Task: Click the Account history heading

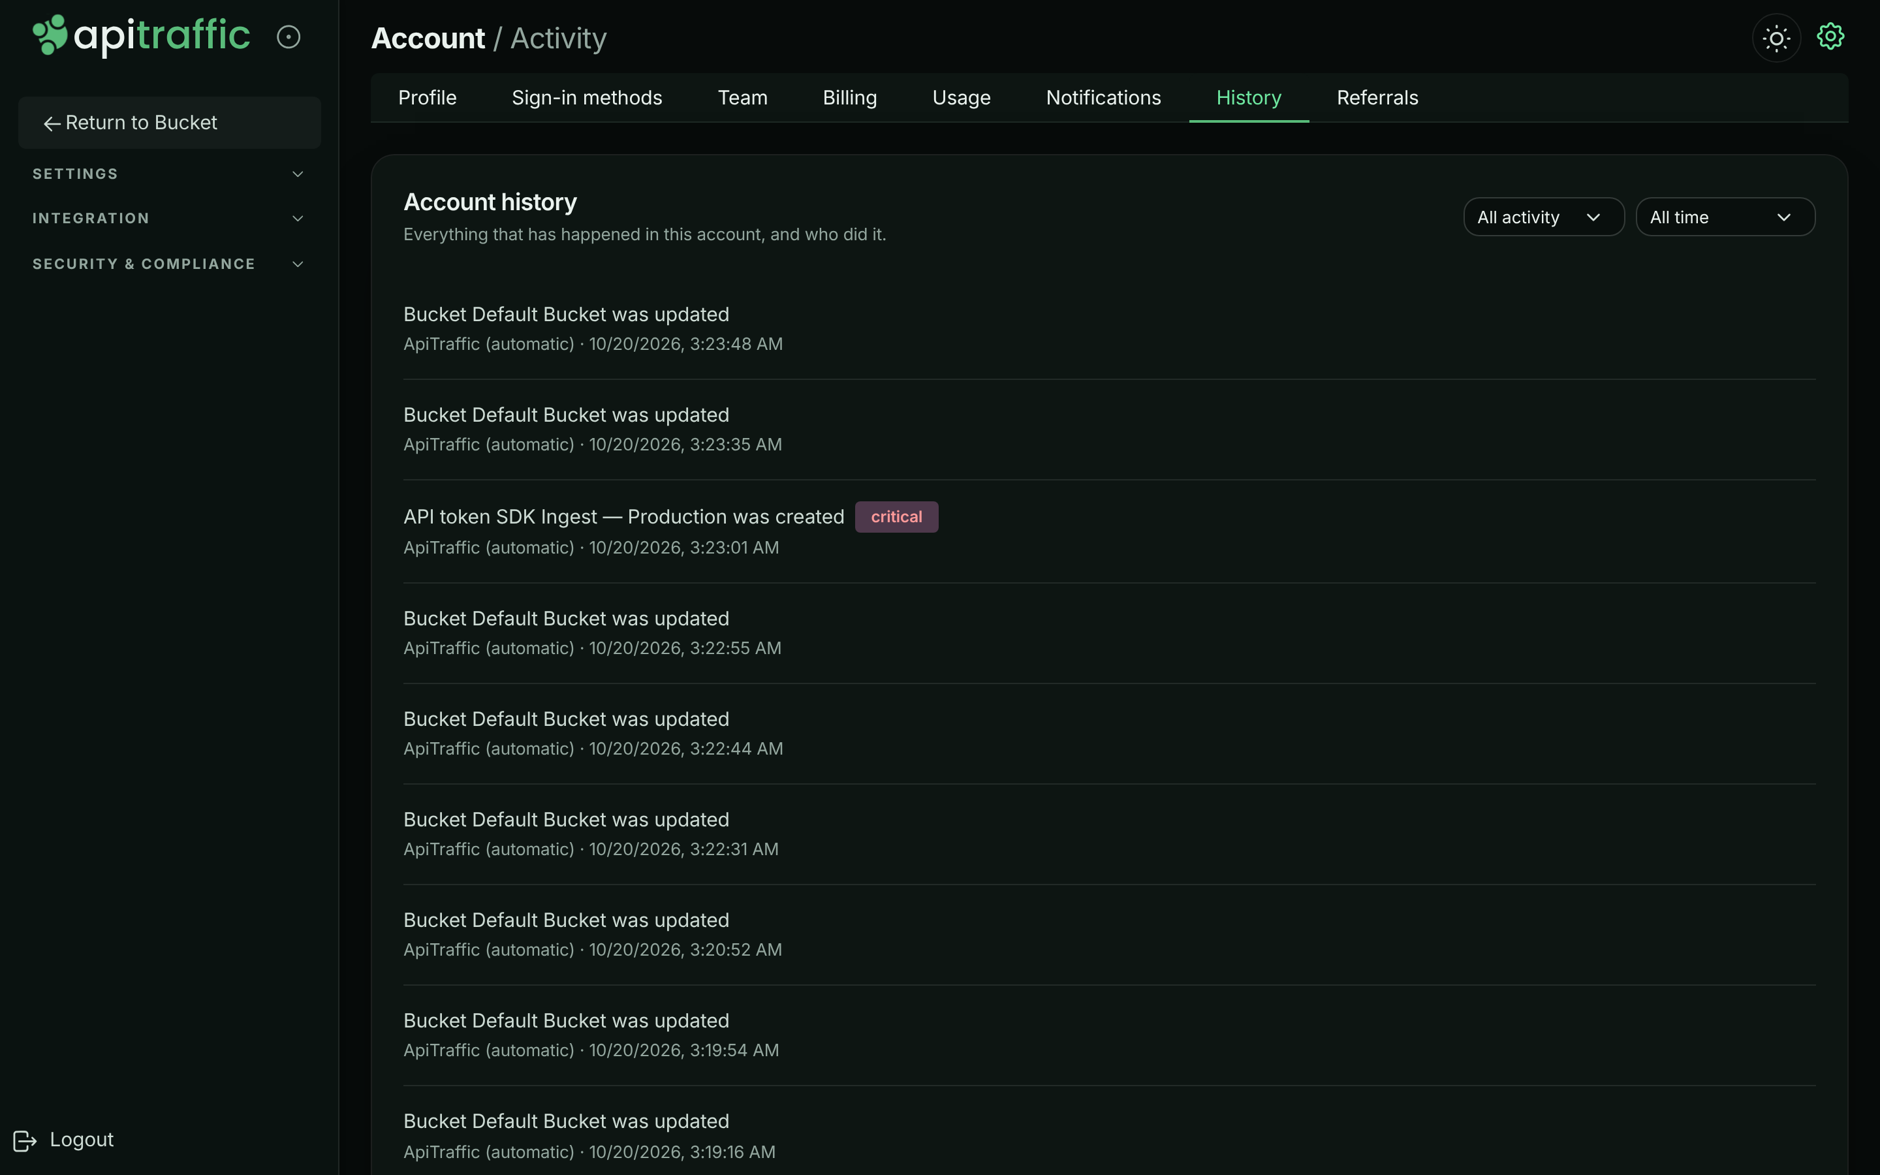Action: click(x=490, y=202)
